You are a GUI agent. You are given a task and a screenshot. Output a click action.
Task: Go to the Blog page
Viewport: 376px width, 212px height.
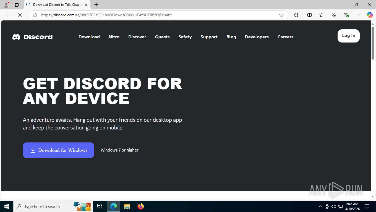[x=231, y=37]
